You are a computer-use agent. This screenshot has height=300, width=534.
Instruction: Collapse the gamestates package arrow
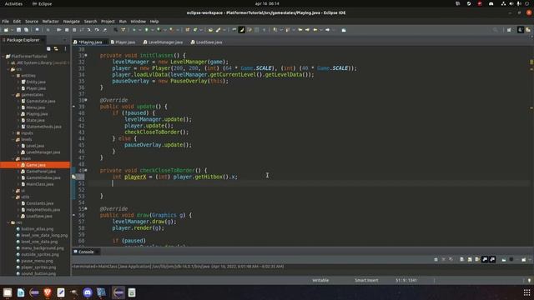(13, 95)
